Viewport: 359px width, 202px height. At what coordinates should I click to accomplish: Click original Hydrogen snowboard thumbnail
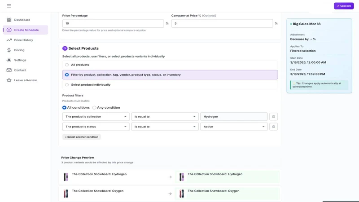66,177
